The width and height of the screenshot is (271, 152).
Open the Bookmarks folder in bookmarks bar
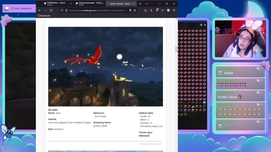(x=44, y=16)
